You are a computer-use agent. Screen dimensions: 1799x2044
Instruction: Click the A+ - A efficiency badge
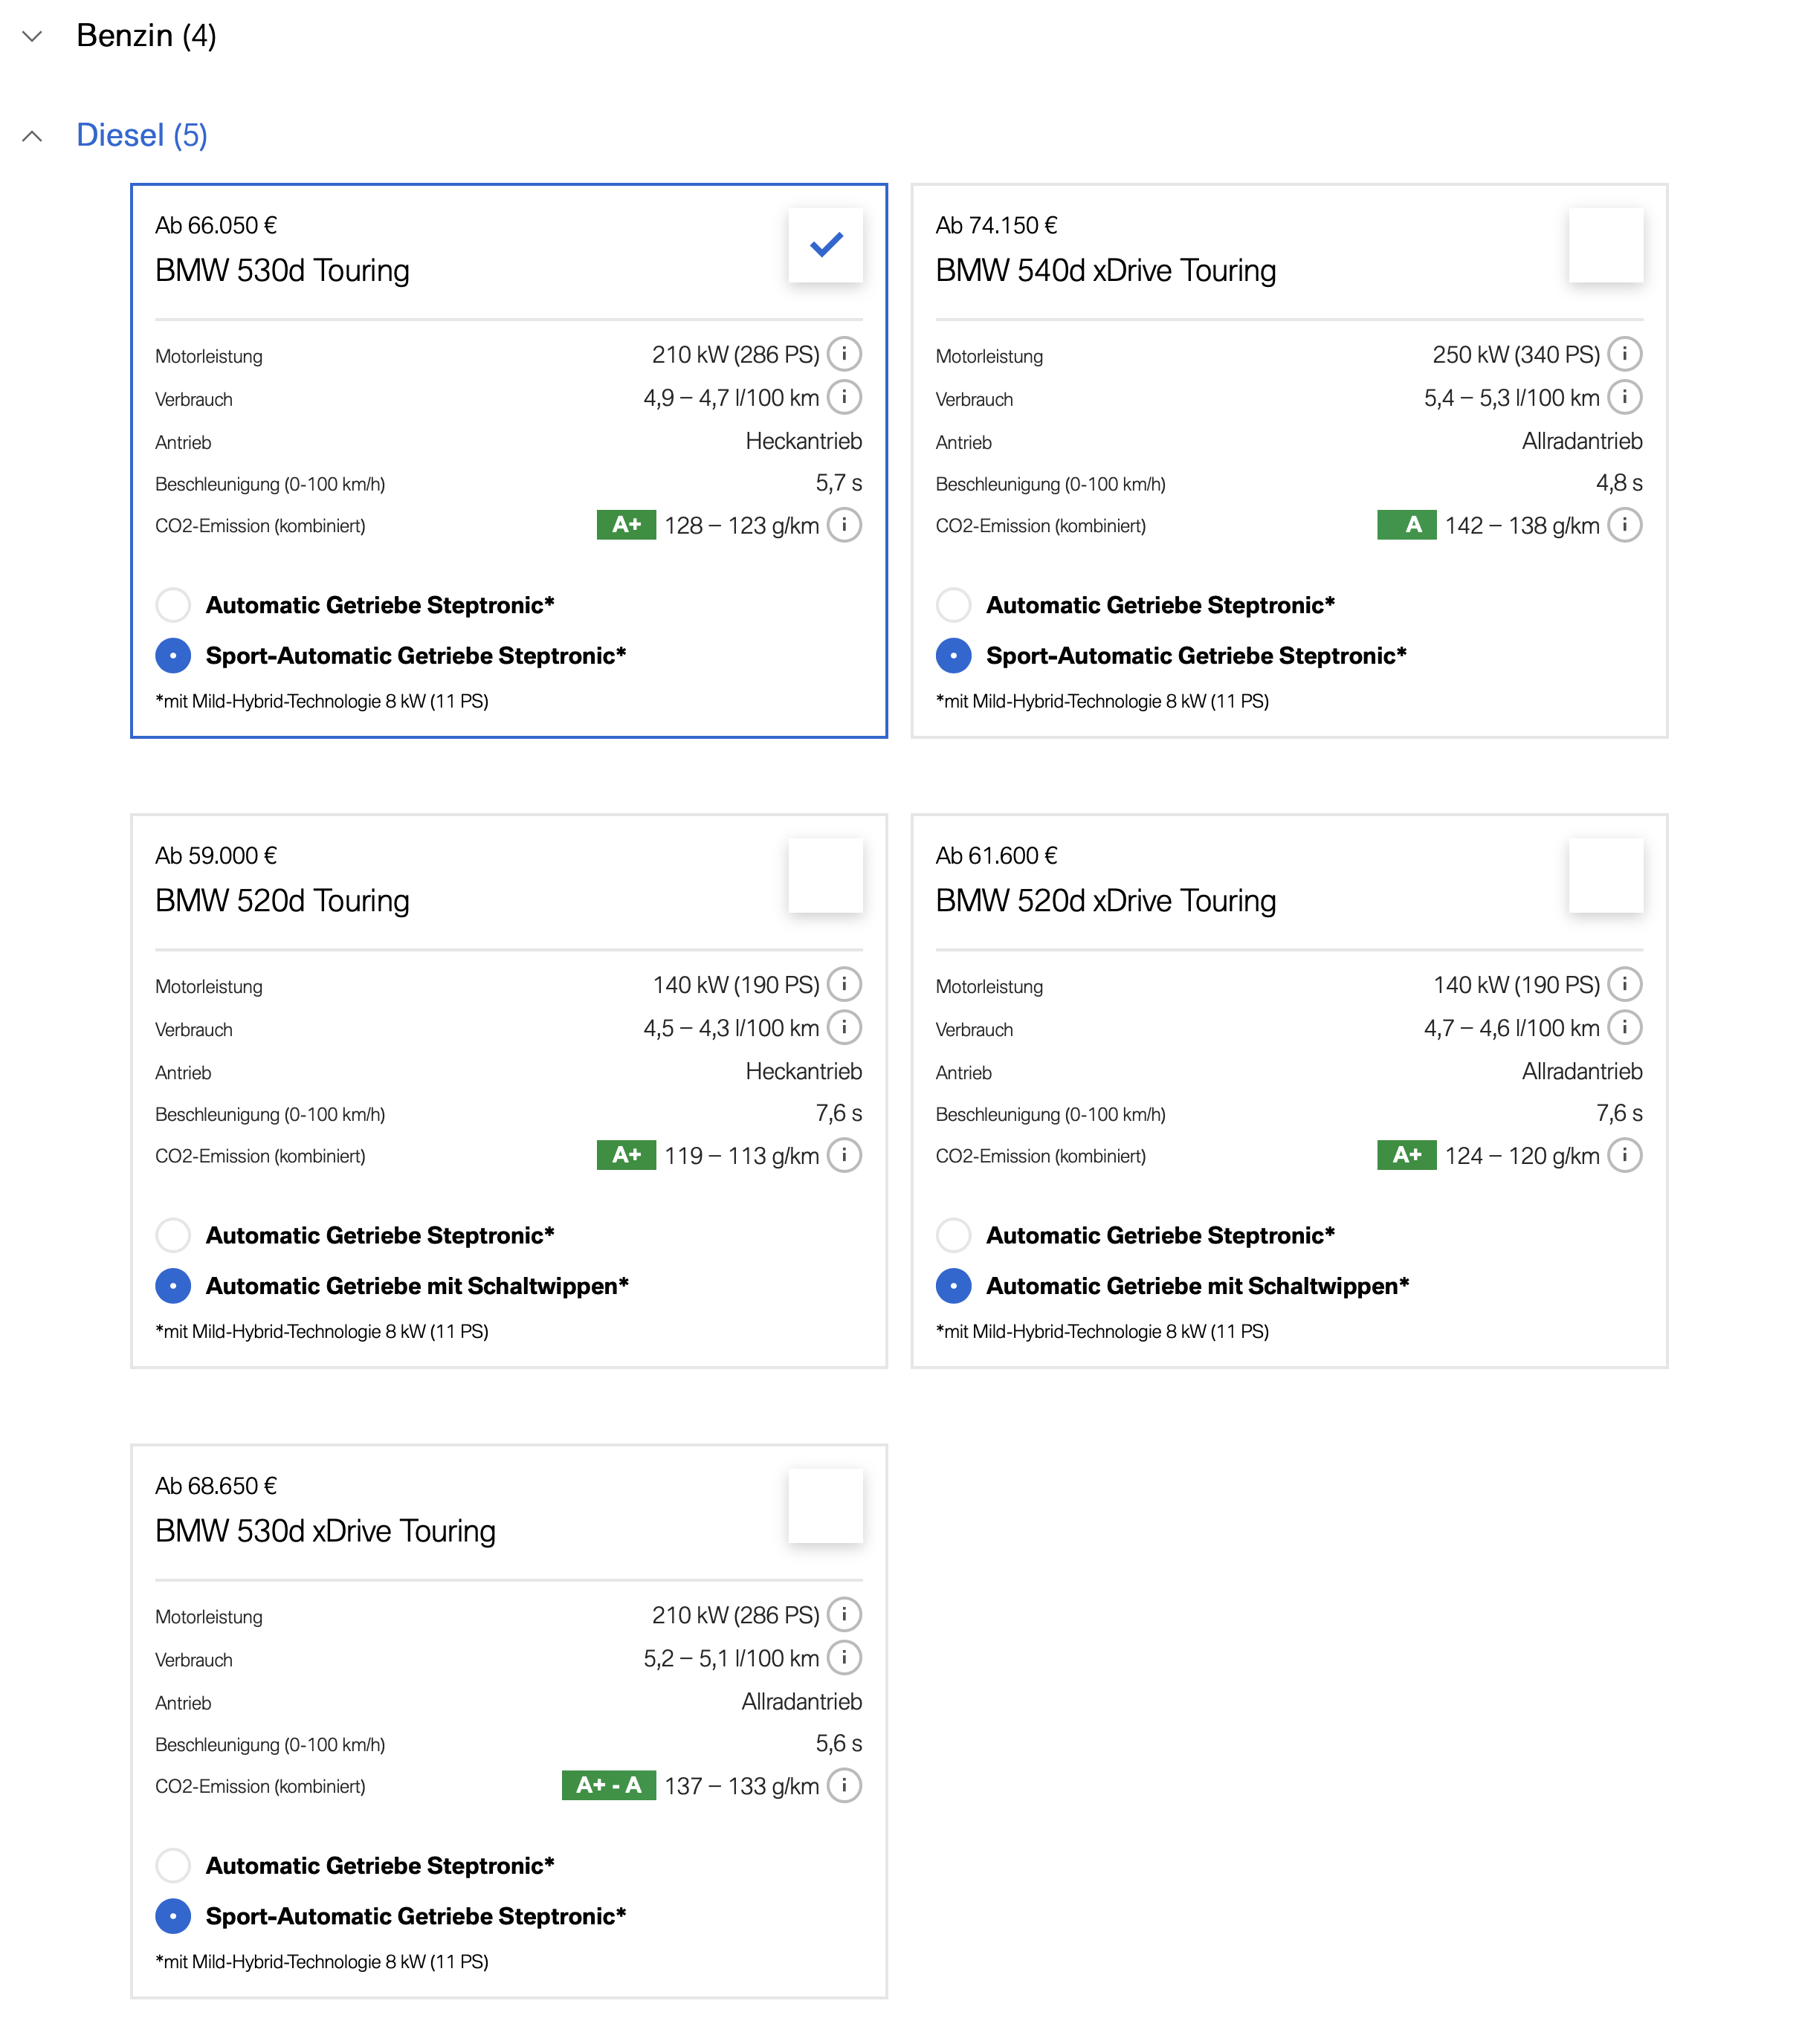[608, 1785]
